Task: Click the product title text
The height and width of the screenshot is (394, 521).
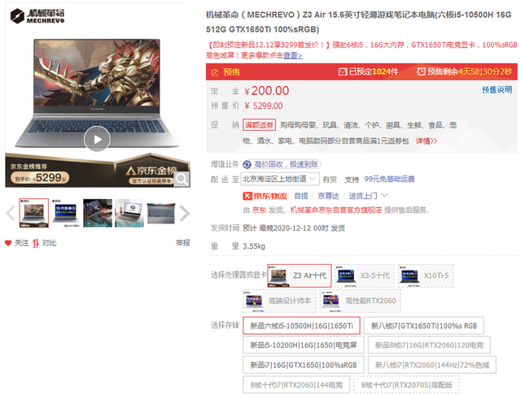Action: coord(358,22)
